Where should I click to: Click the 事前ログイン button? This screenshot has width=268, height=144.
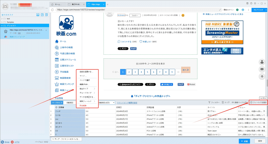coord(228,10)
